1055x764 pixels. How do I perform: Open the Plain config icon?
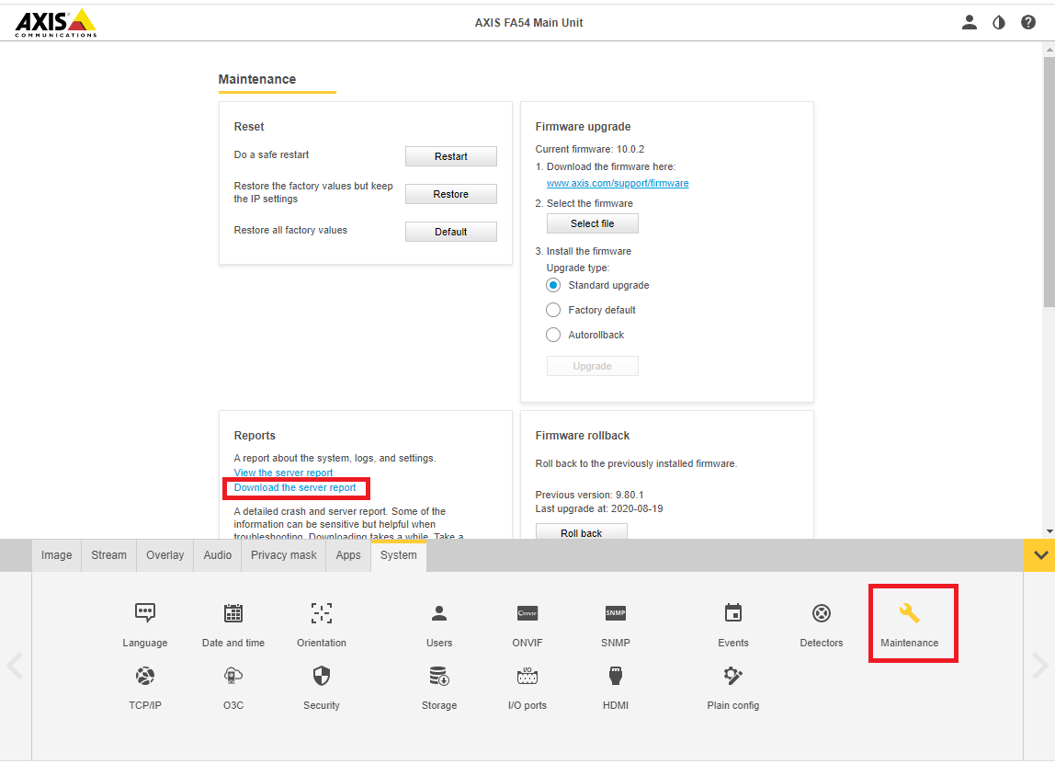(733, 676)
